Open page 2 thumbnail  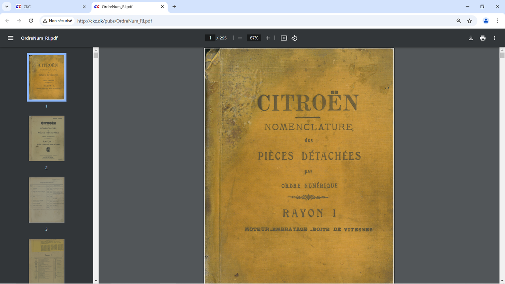[x=47, y=138]
